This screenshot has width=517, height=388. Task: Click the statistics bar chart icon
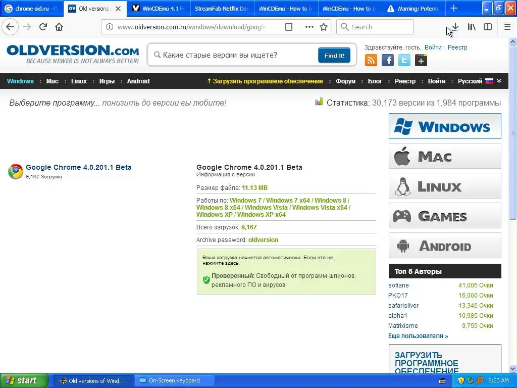pos(319,102)
